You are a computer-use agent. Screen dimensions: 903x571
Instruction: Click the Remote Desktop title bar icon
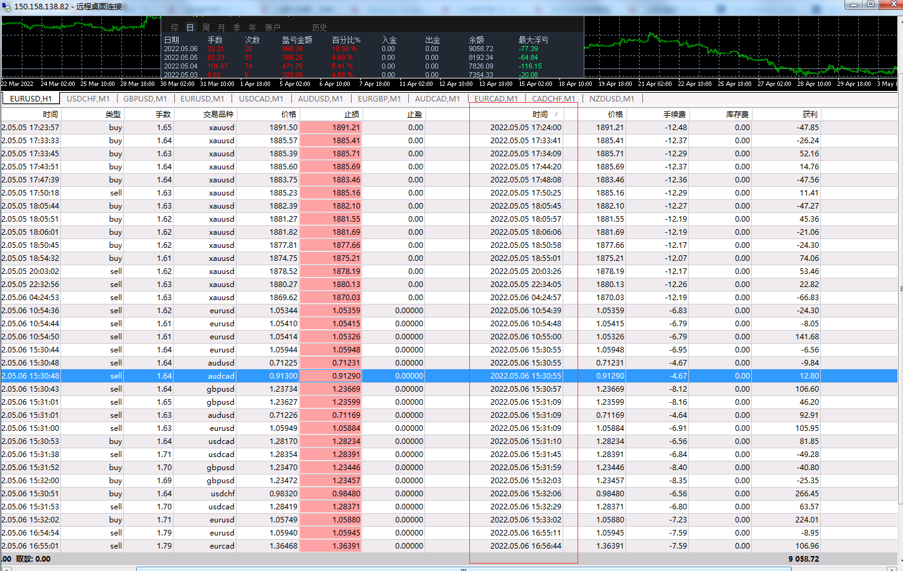point(7,6)
